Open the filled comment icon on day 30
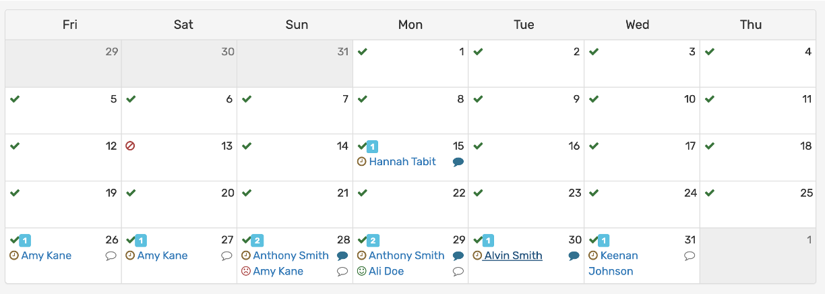Image resolution: width=825 pixels, height=294 pixels. (x=574, y=256)
